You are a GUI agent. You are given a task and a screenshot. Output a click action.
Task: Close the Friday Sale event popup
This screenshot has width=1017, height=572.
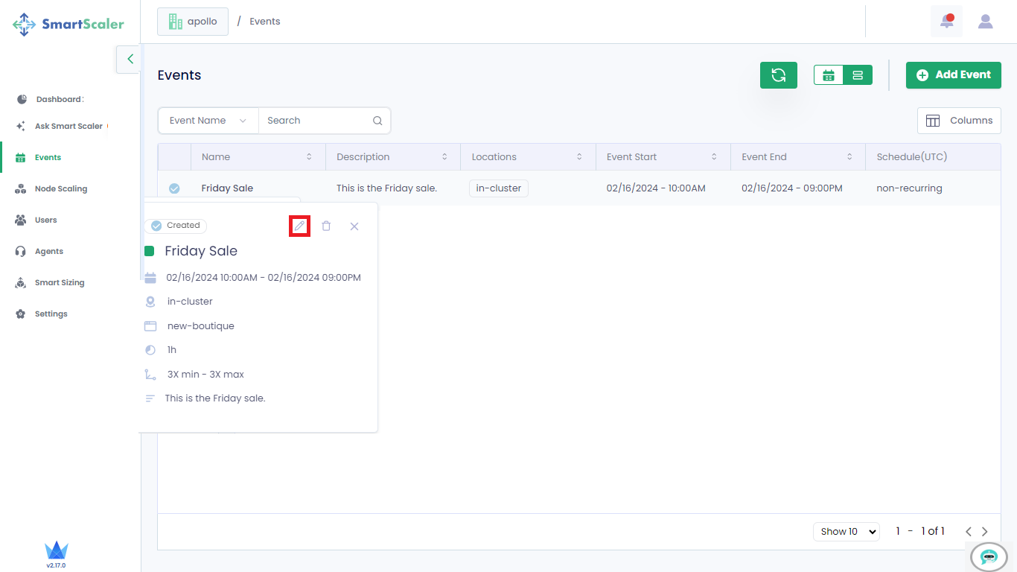pos(354,226)
